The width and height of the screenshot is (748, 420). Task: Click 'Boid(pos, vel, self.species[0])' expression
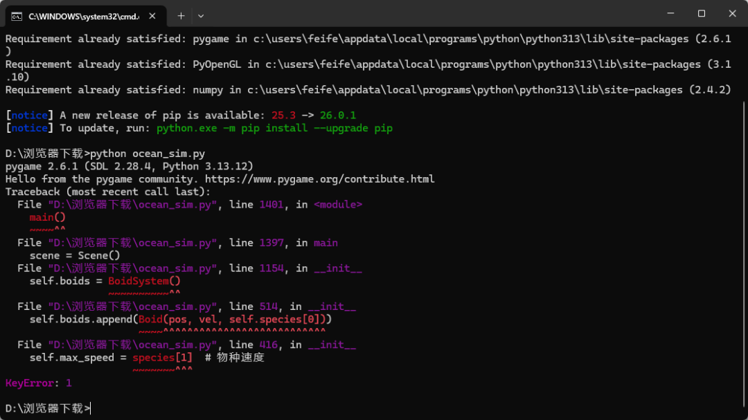(232, 320)
